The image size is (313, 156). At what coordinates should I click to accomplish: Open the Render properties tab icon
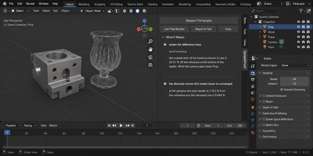point(252,73)
